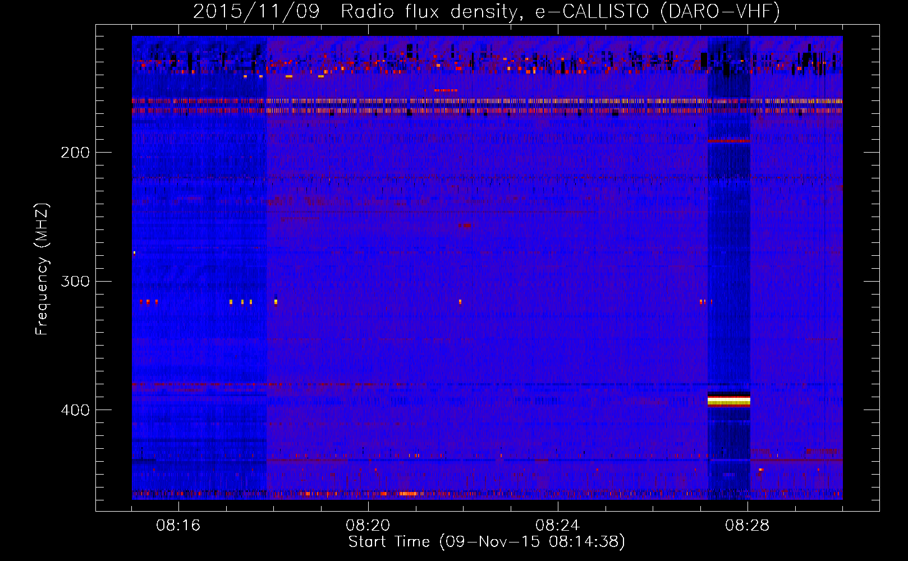
Task: Click the 400 frequency tick label
Action: pos(75,410)
